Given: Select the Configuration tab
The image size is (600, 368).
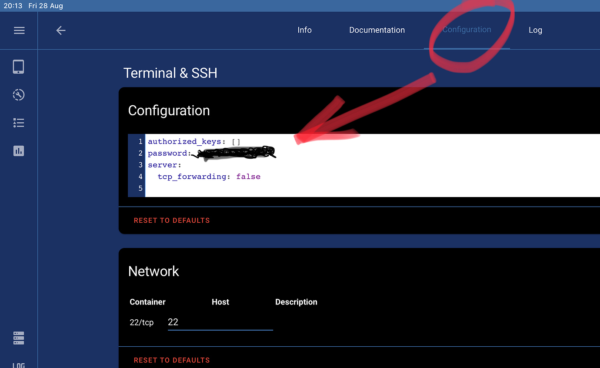Looking at the screenshot, I should [467, 30].
